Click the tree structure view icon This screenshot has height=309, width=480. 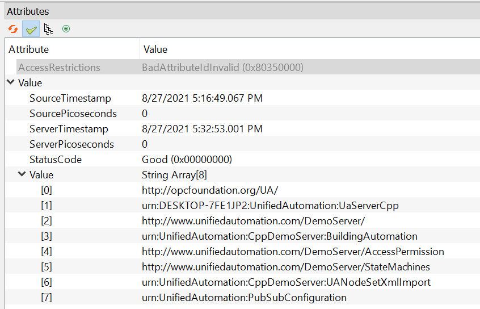[48, 29]
